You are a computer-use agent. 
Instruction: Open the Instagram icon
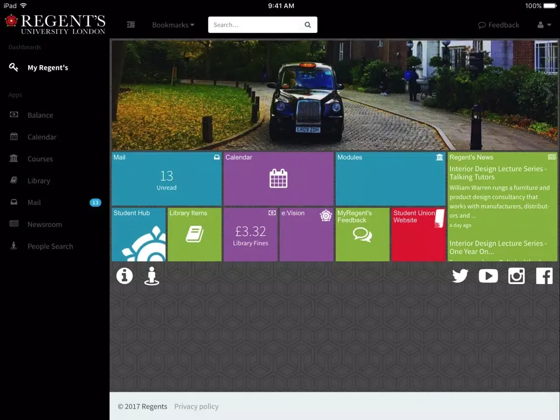tap(517, 276)
